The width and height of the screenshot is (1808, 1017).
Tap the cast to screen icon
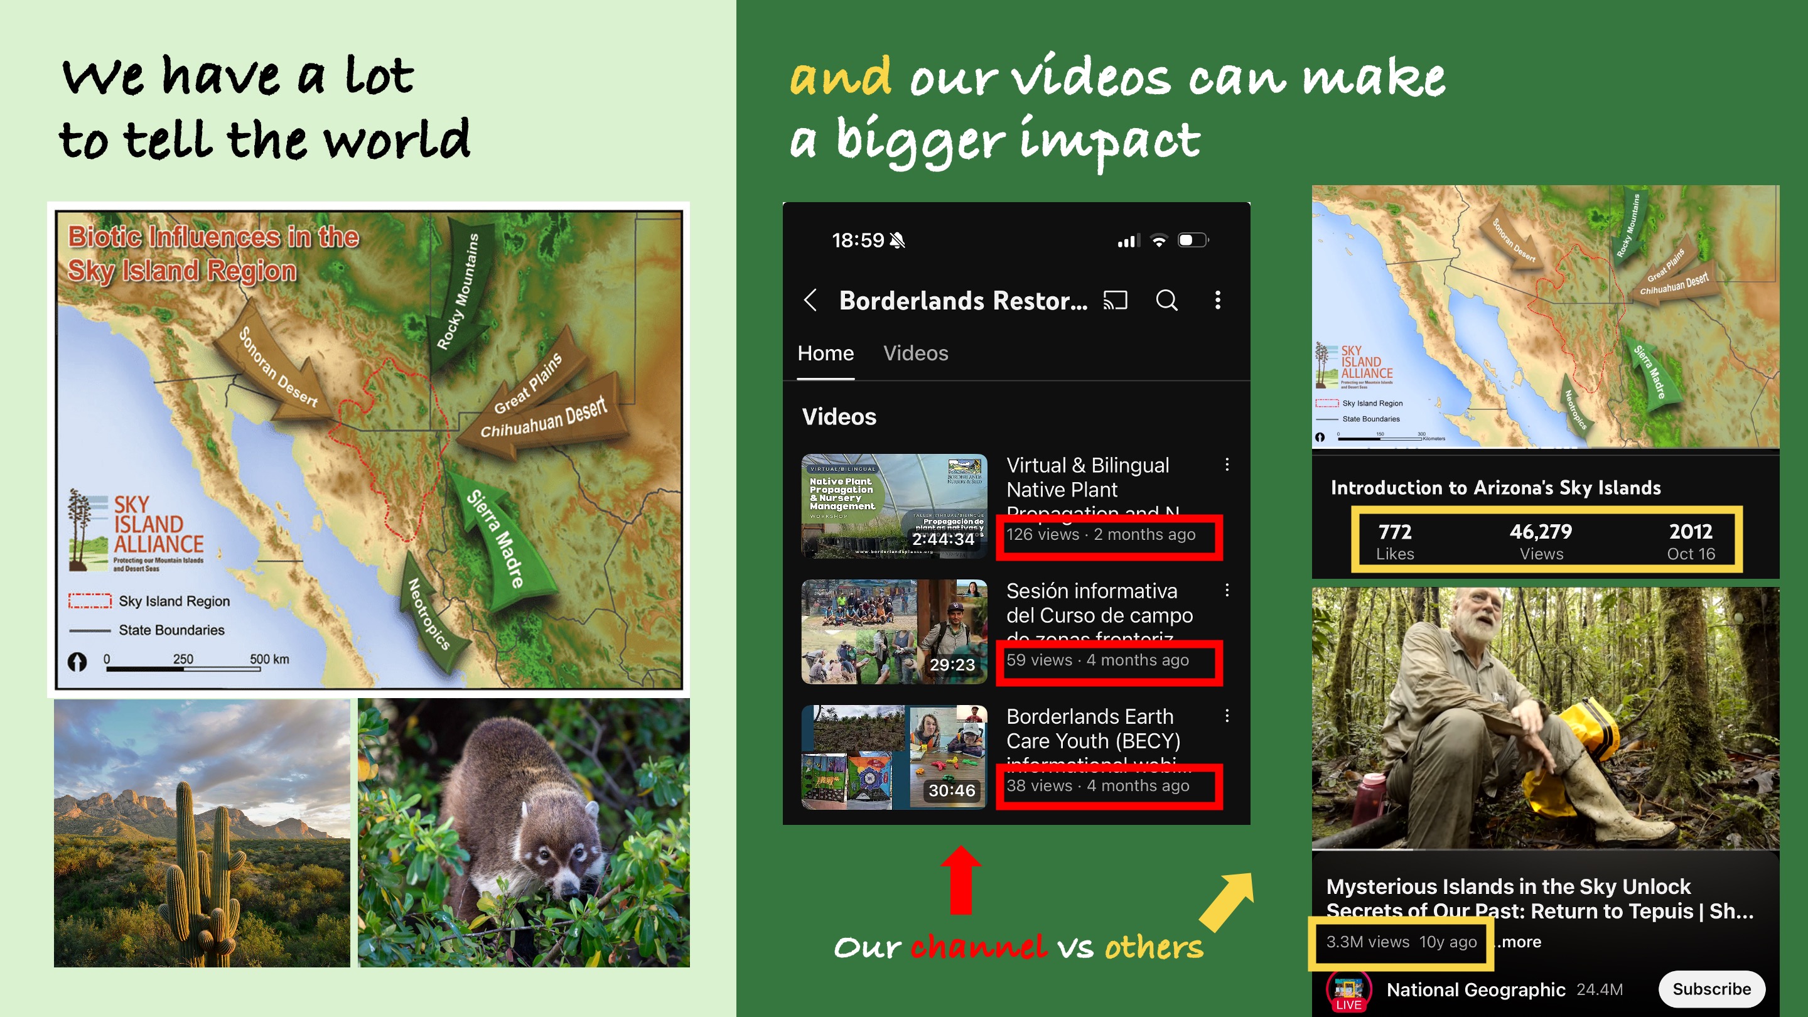[x=1116, y=301]
